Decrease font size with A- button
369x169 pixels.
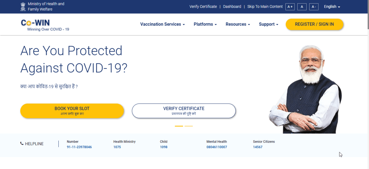(314, 7)
